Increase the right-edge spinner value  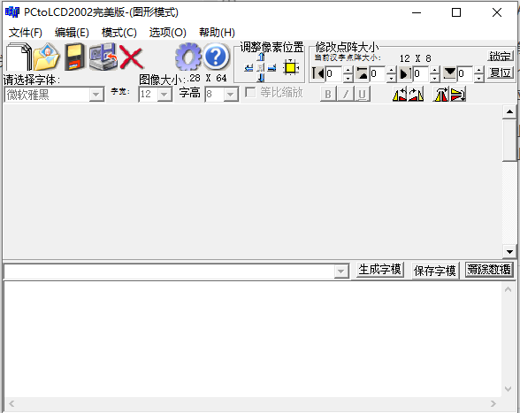click(435, 70)
